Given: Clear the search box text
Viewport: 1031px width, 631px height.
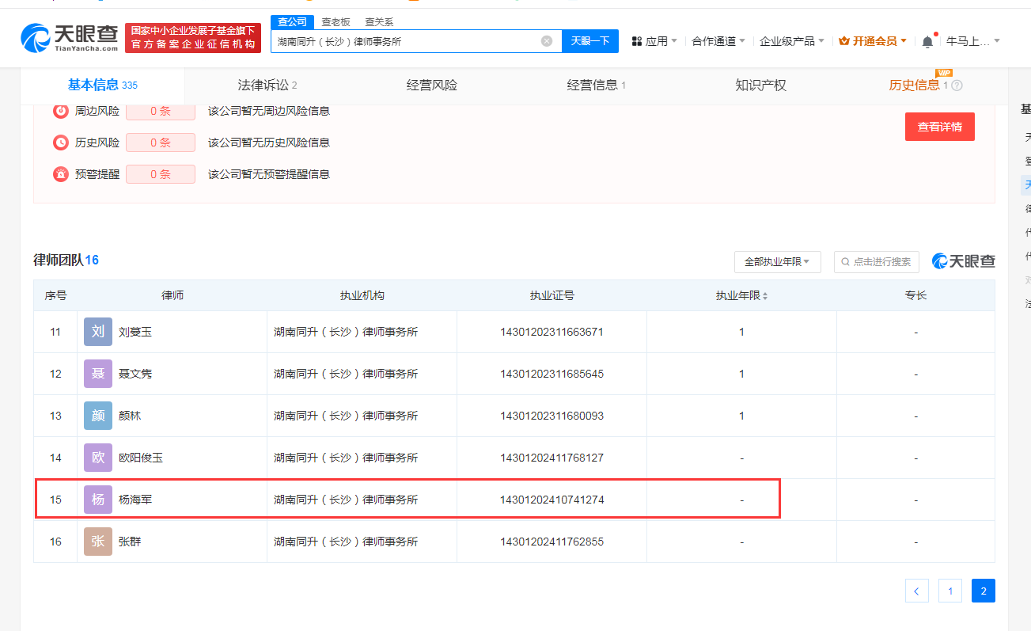Looking at the screenshot, I should point(547,41).
